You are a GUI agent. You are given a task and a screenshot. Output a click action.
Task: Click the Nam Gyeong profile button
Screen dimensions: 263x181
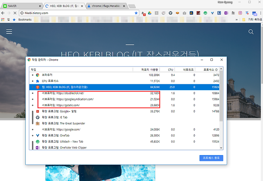coord(225,2)
